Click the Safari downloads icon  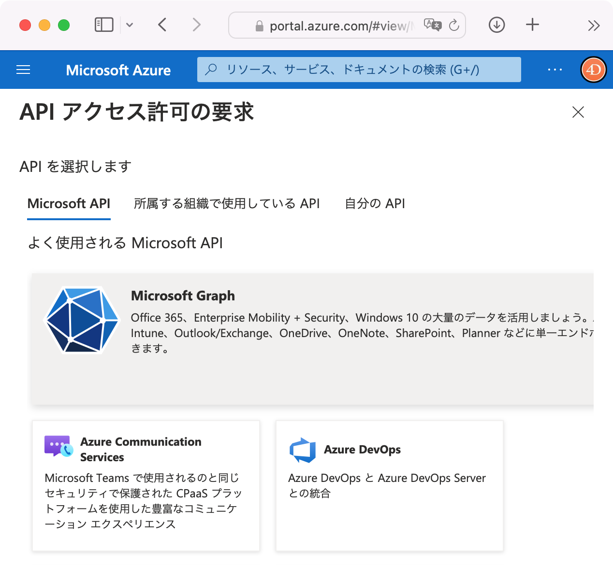coord(496,25)
